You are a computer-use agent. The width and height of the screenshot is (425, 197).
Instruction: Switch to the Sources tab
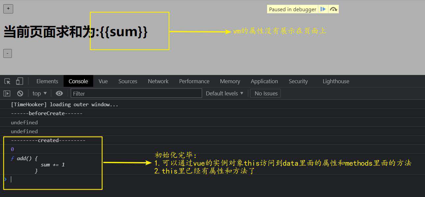(128, 81)
